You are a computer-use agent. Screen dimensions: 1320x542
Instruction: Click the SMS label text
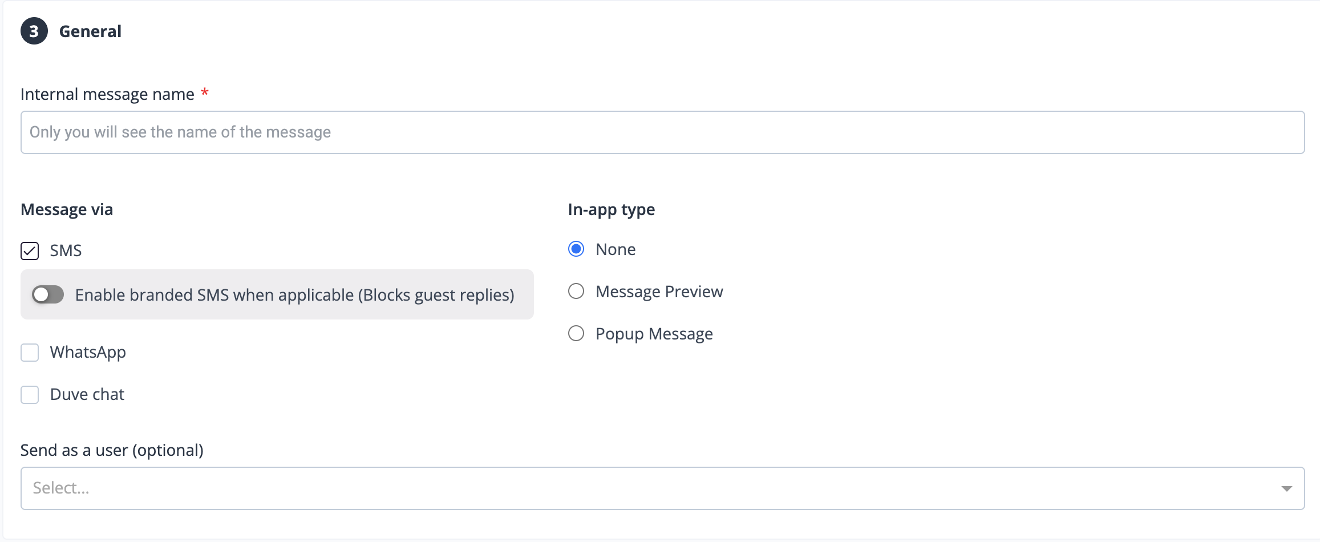coord(66,251)
